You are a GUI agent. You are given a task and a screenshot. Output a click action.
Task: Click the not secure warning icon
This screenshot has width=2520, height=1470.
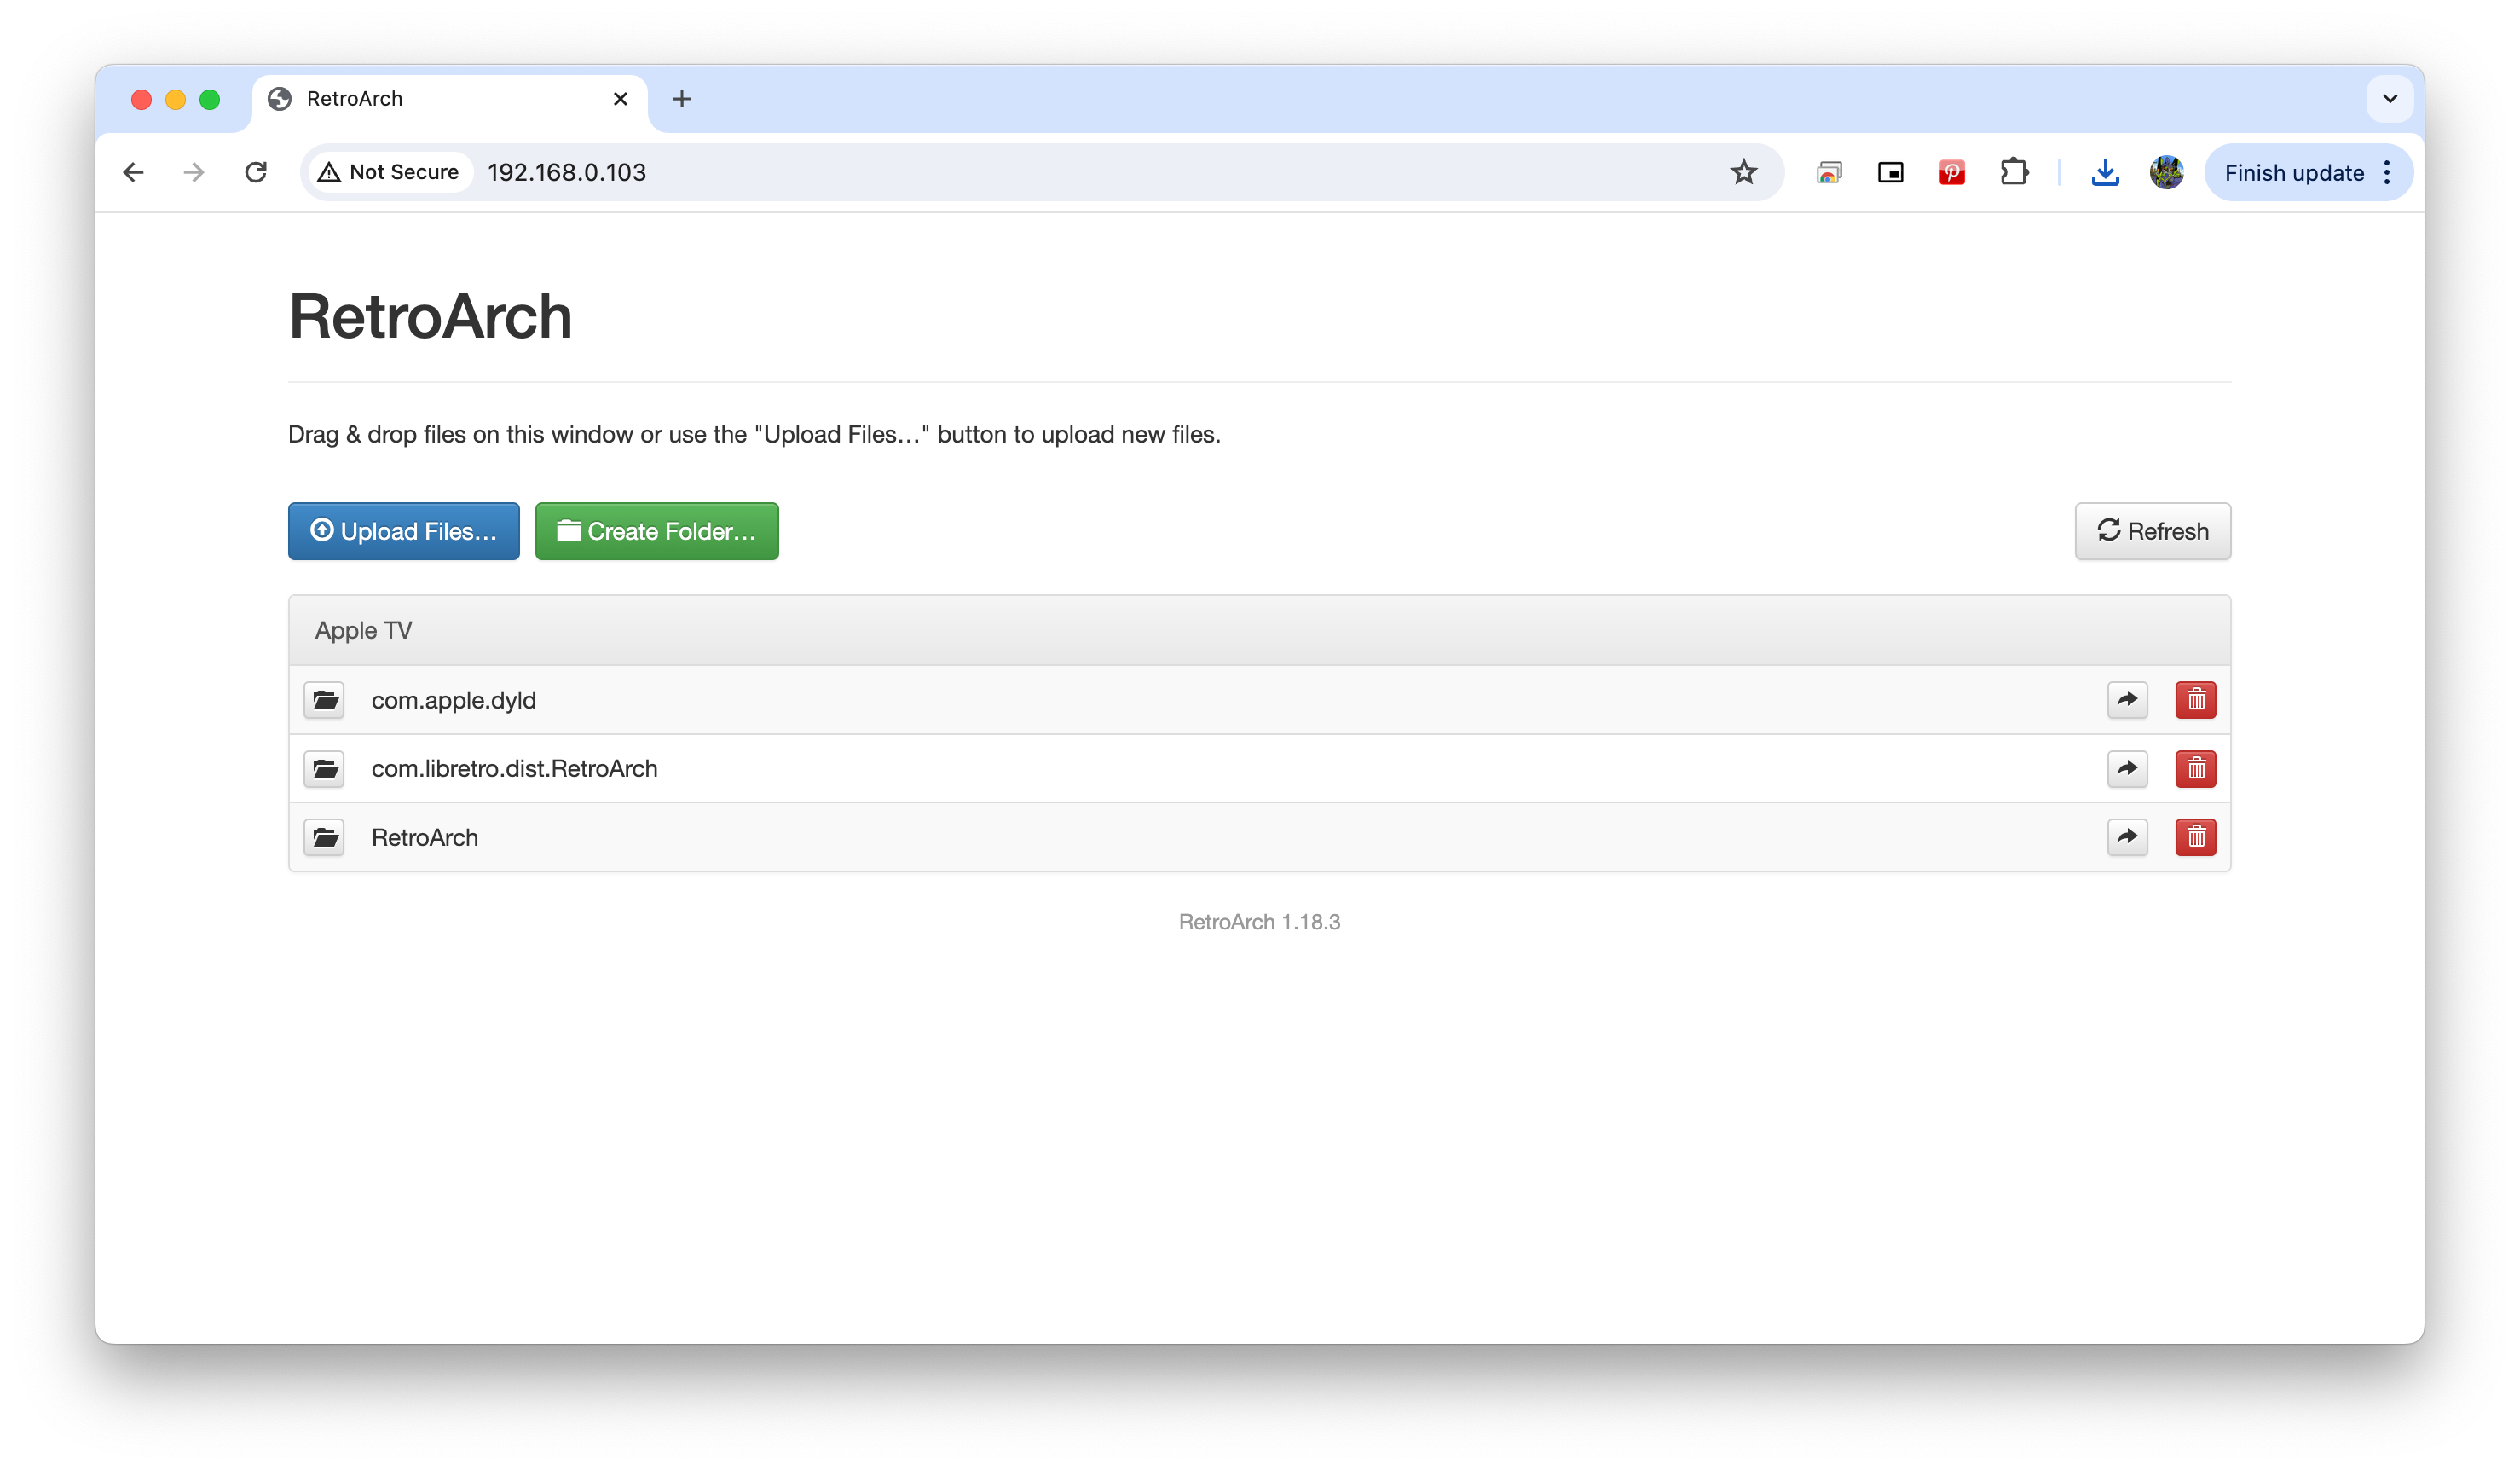tap(329, 171)
